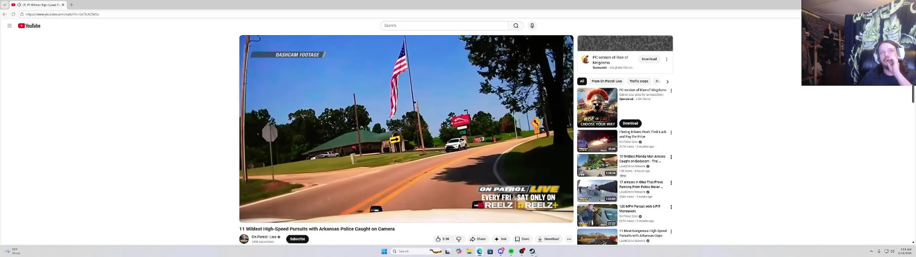916x257 pixels.
Task: Open the Windows Start menu
Action: pyautogui.click(x=384, y=252)
